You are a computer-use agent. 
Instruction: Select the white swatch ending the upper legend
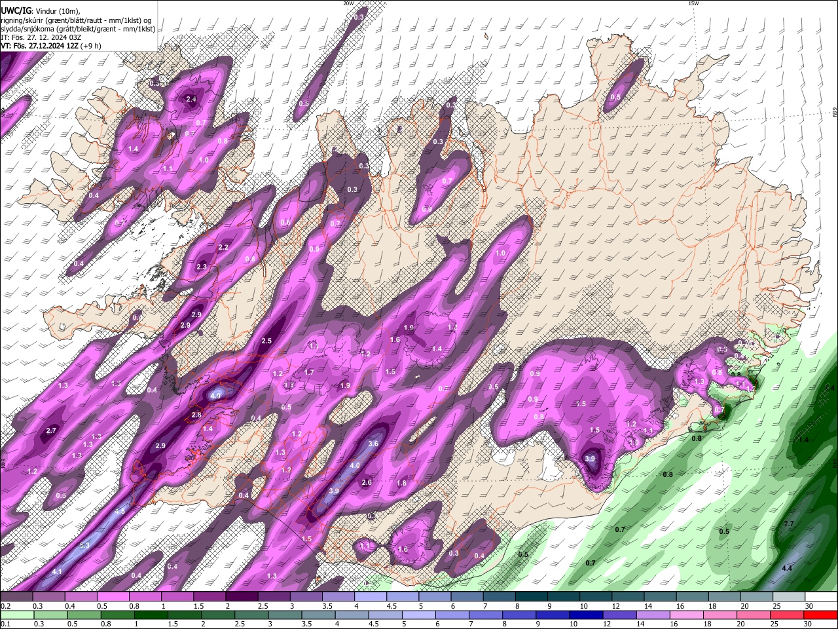click(822, 596)
